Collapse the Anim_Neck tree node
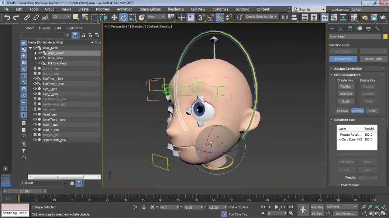The width and height of the screenshot is (389, 218). point(30,48)
